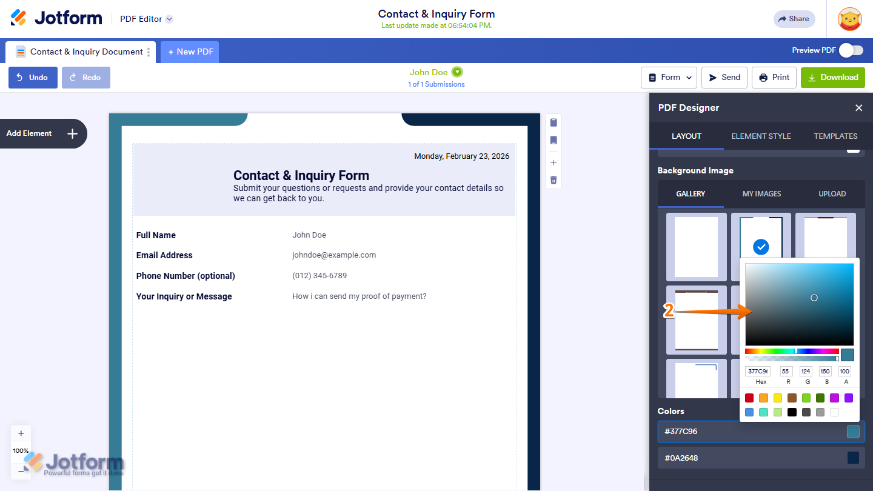Switch to the Element Style tab
The height and width of the screenshot is (491, 873).
pos(761,136)
